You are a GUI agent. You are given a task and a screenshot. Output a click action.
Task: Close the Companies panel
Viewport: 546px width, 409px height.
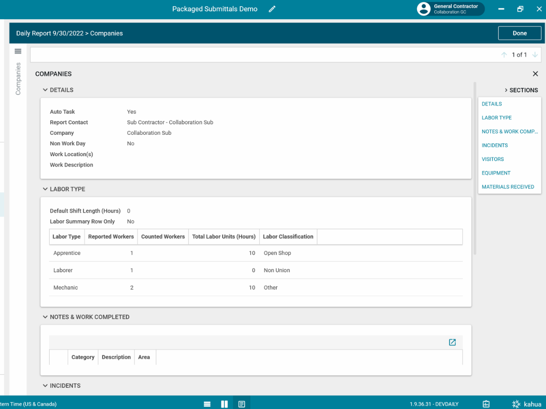pyautogui.click(x=535, y=74)
